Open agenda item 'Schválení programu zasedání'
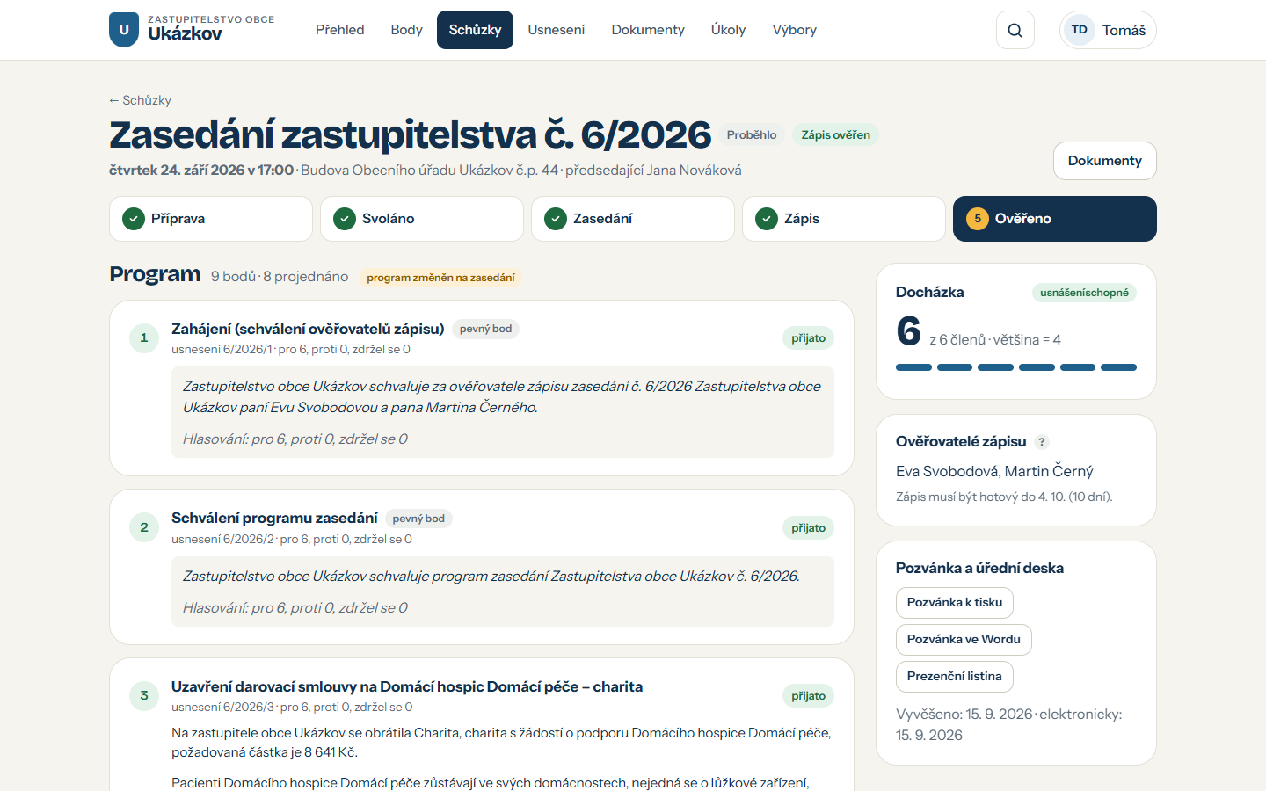Screen dimensions: 1266x791 (274, 519)
